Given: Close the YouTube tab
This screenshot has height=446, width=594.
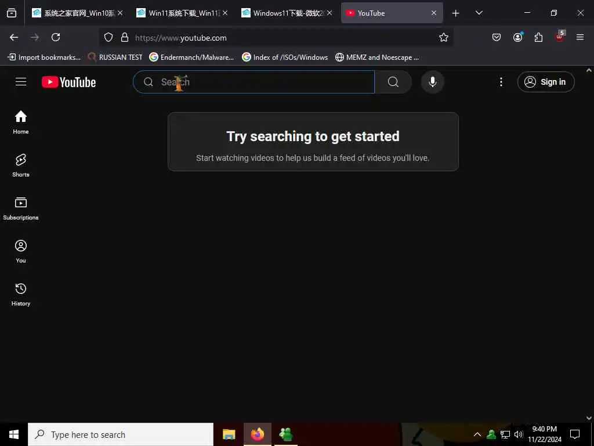Looking at the screenshot, I should click(434, 13).
